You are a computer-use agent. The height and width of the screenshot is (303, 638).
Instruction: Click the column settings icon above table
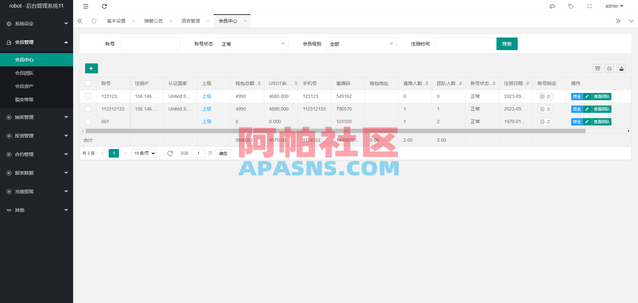coord(597,68)
